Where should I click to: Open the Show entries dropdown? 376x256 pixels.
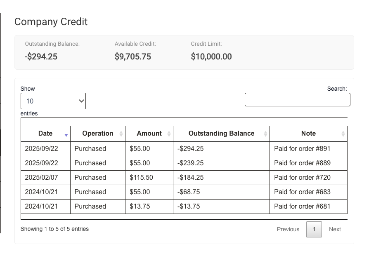point(53,101)
